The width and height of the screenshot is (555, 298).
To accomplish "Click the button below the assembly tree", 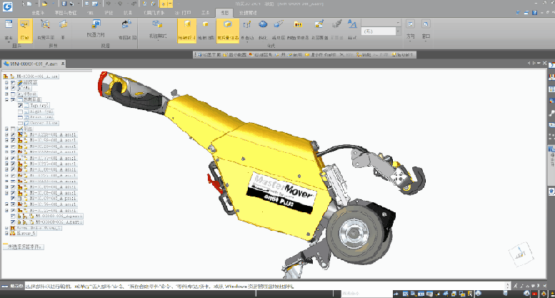I will point(24,246).
